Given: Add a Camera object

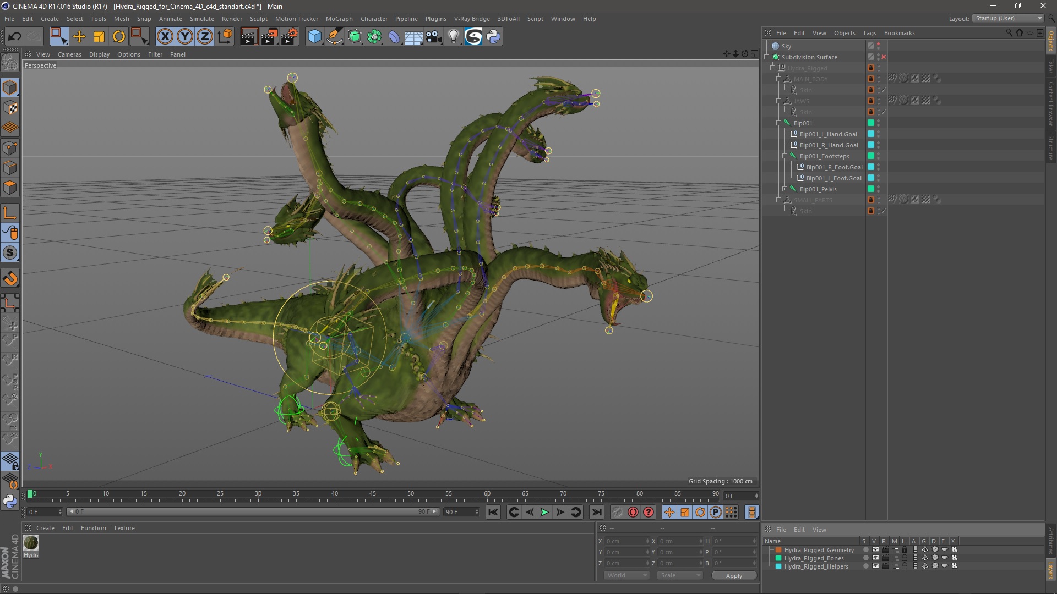Looking at the screenshot, I should click(434, 37).
